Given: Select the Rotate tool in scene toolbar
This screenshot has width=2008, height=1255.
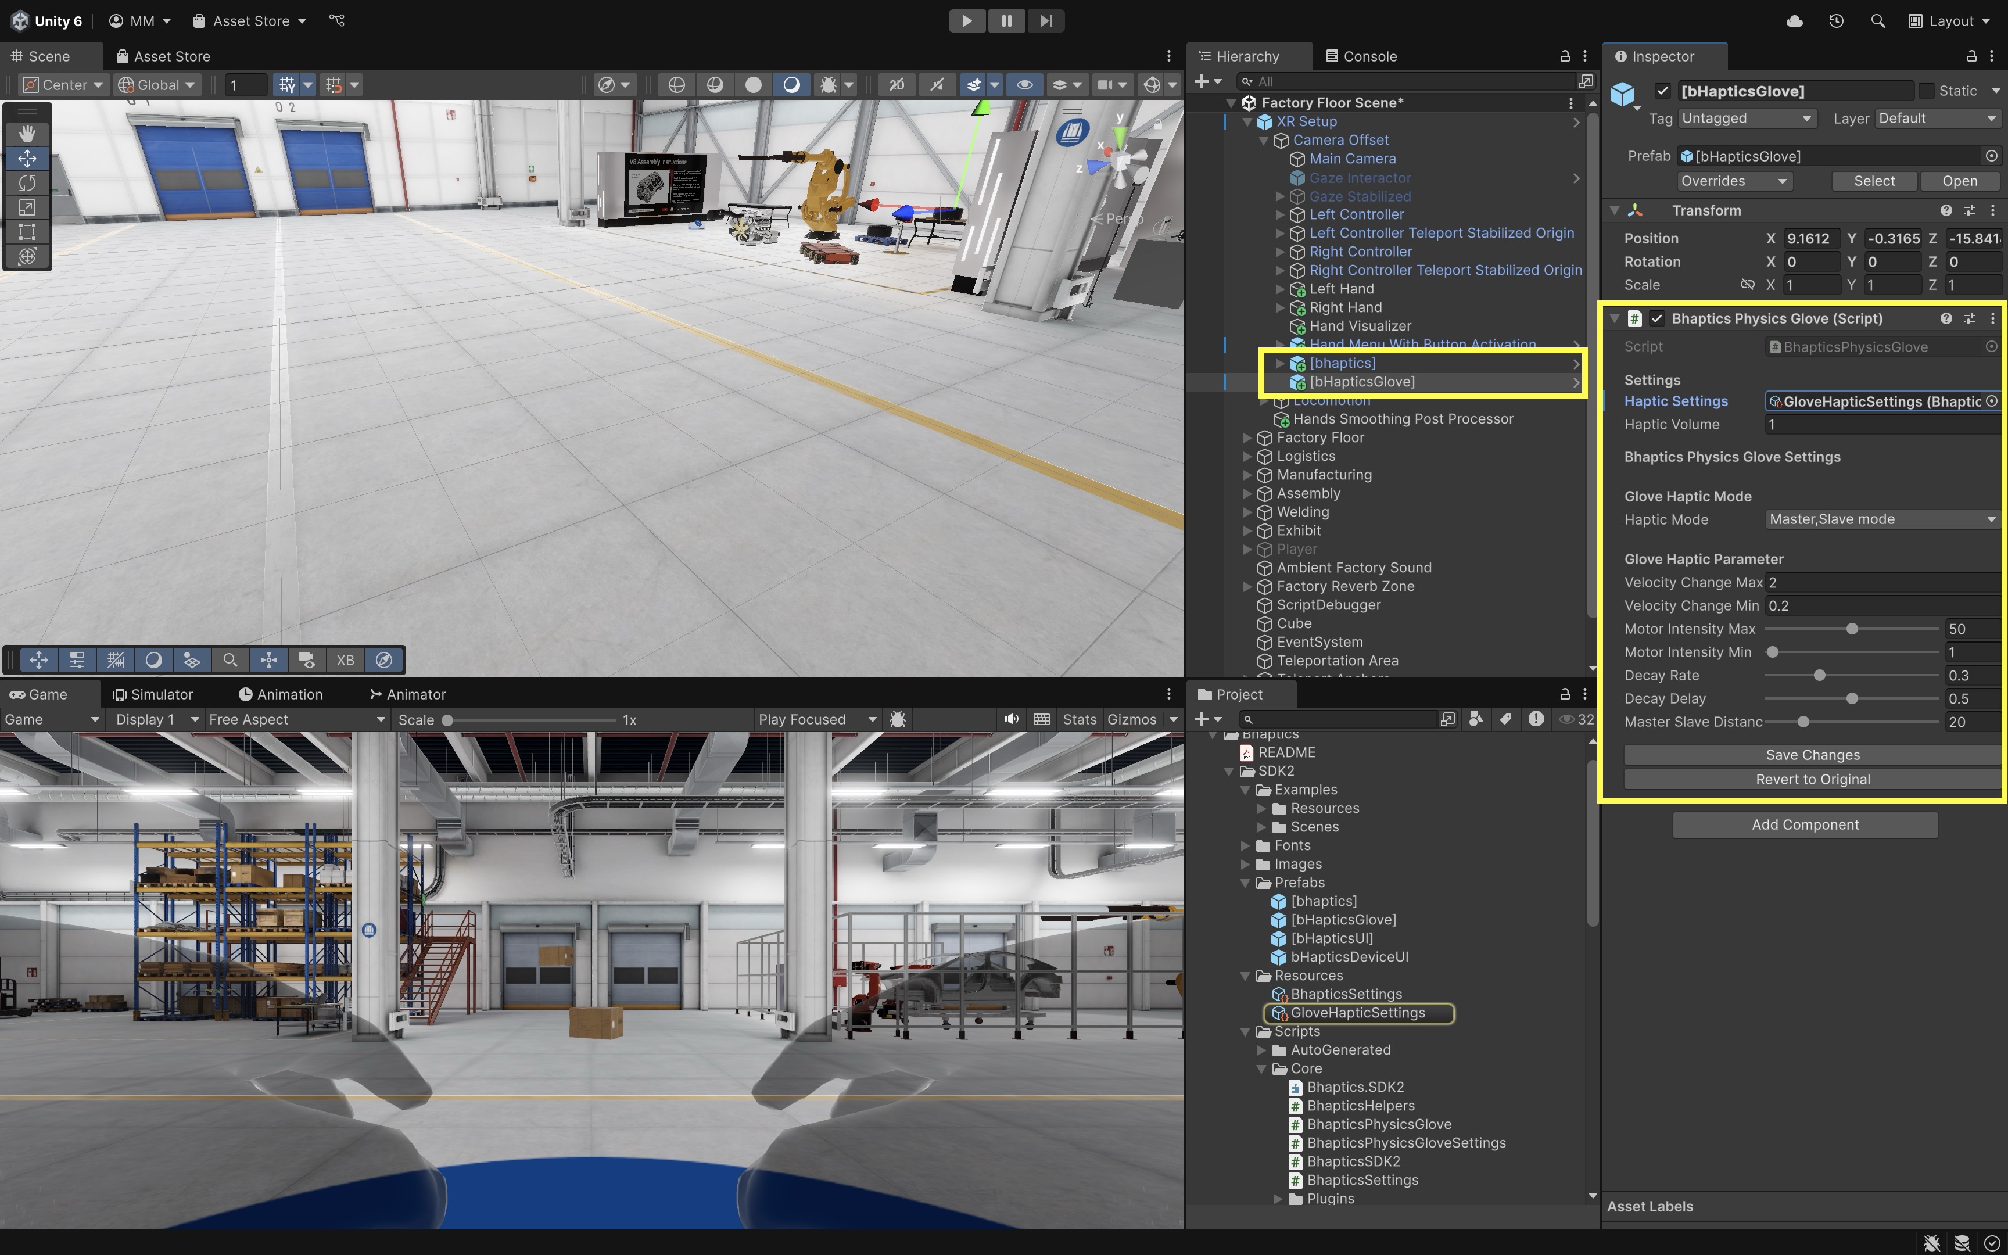Looking at the screenshot, I should pos(27,182).
